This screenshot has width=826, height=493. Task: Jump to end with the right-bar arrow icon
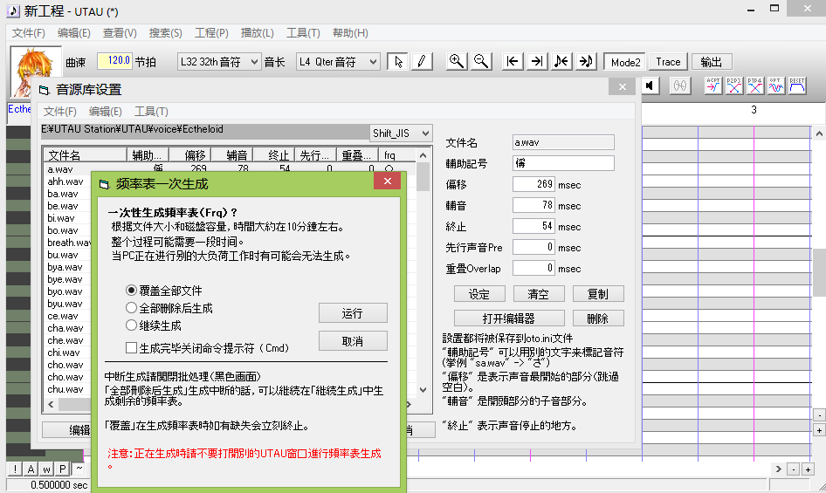click(x=537, y=62)
